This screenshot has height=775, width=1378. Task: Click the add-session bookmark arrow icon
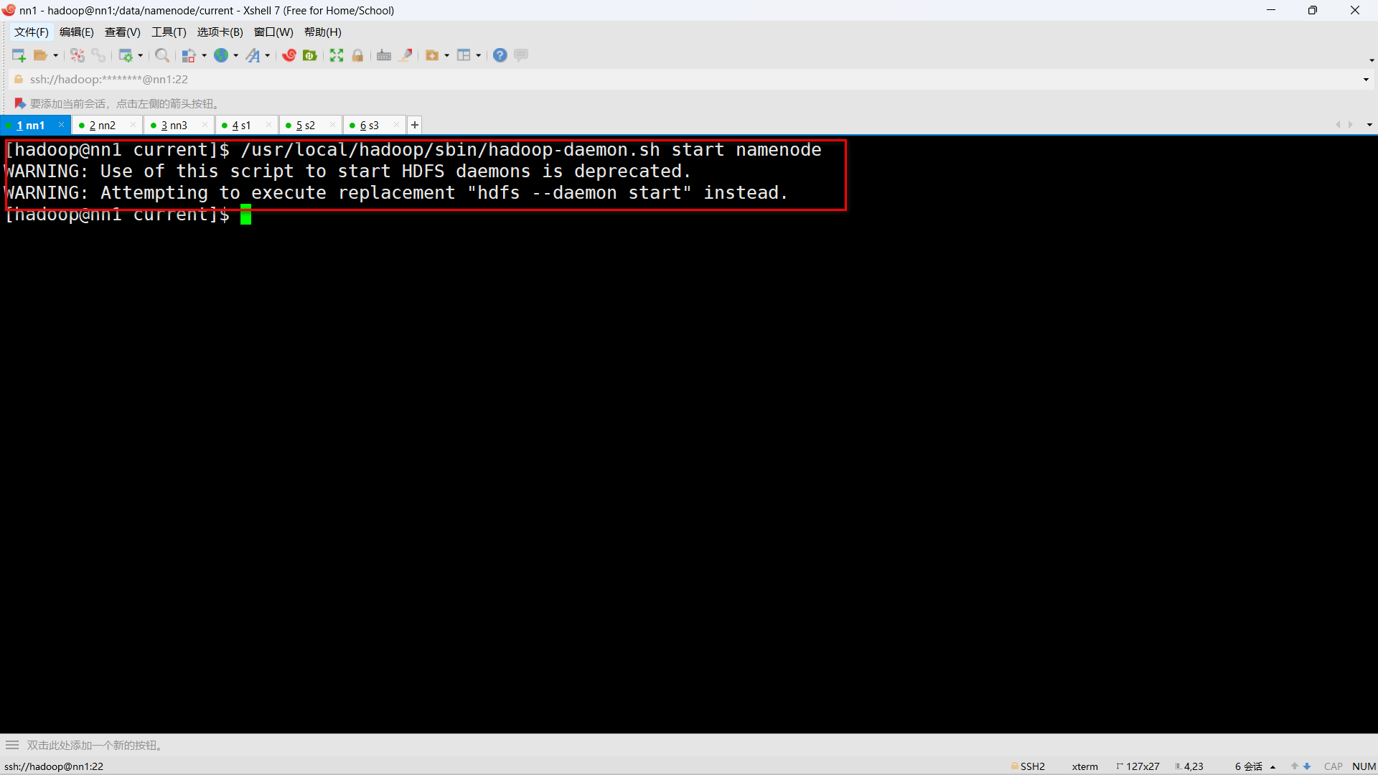pyautogui.click(x=19, y=104)
